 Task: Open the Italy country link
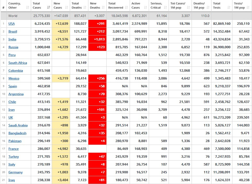click(12, 164)
